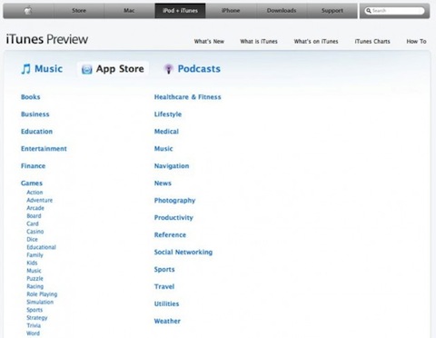The height and width of the screenshot is (338, 436).
Task: Open the Reference category
Action: coord(170,235)
